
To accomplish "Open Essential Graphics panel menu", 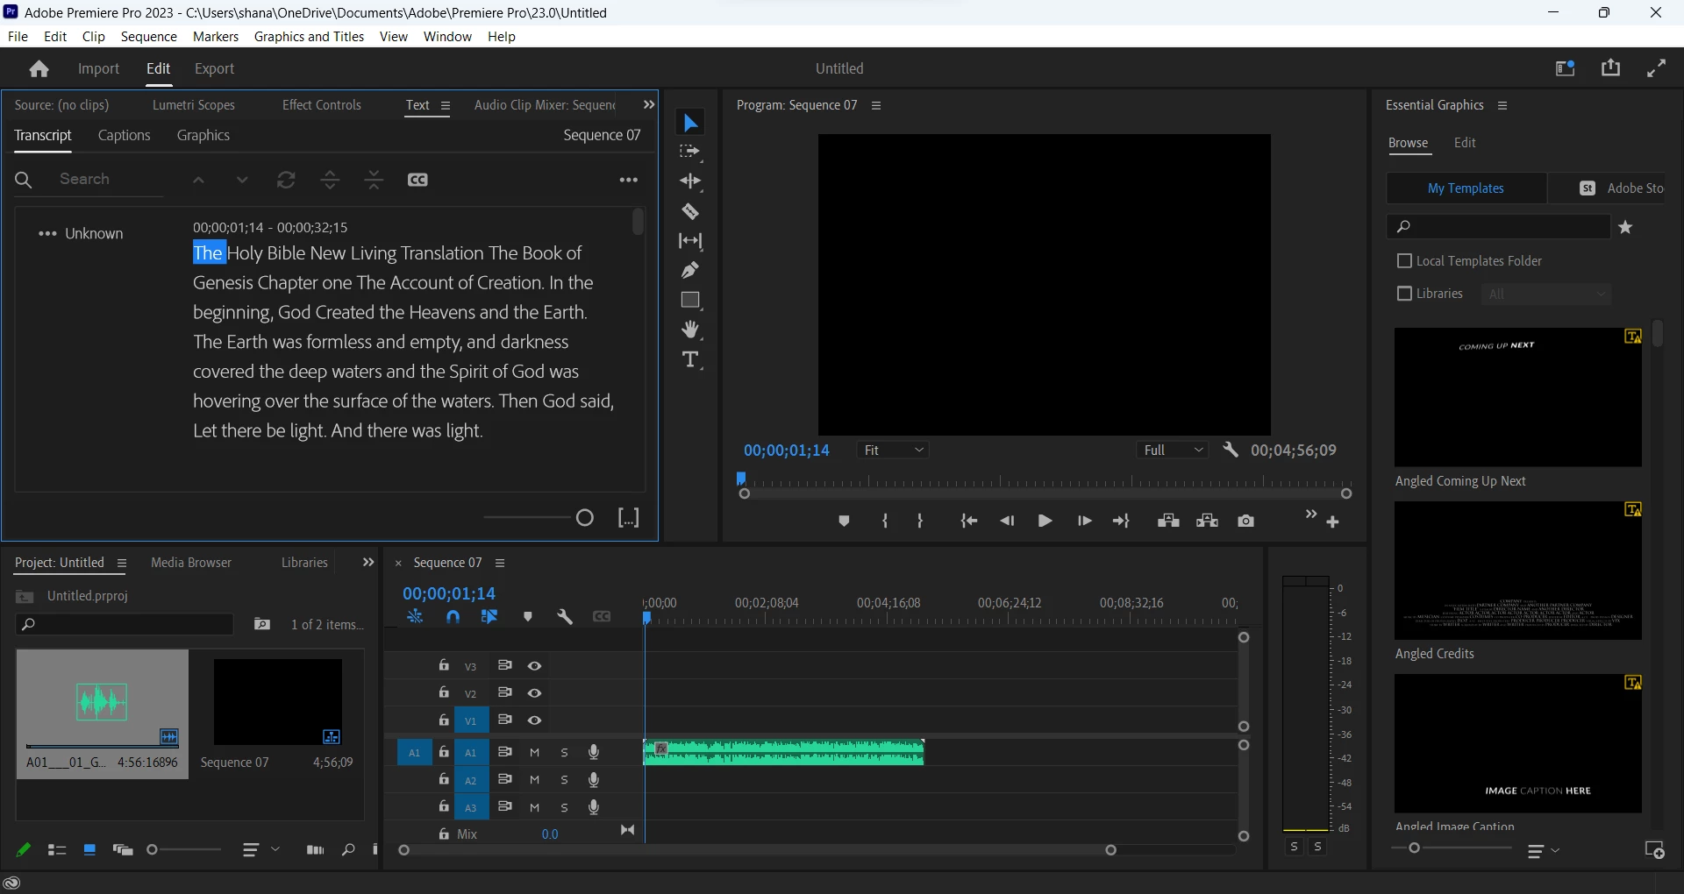I will coord(1502,105).
